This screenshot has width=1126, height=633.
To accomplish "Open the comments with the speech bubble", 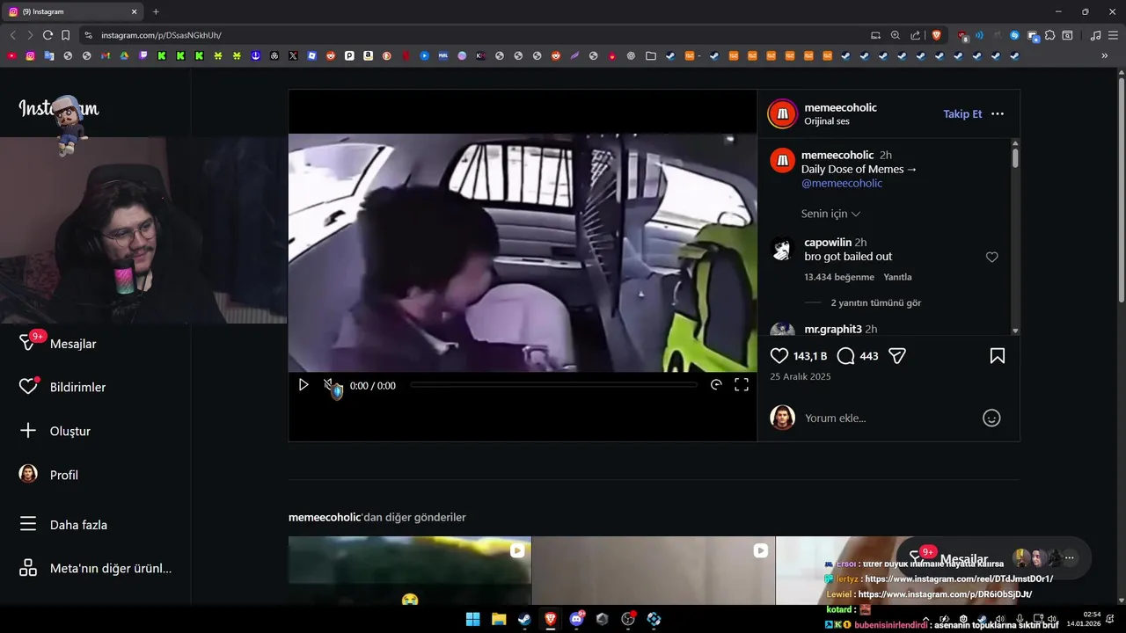I will coord(845,356).
